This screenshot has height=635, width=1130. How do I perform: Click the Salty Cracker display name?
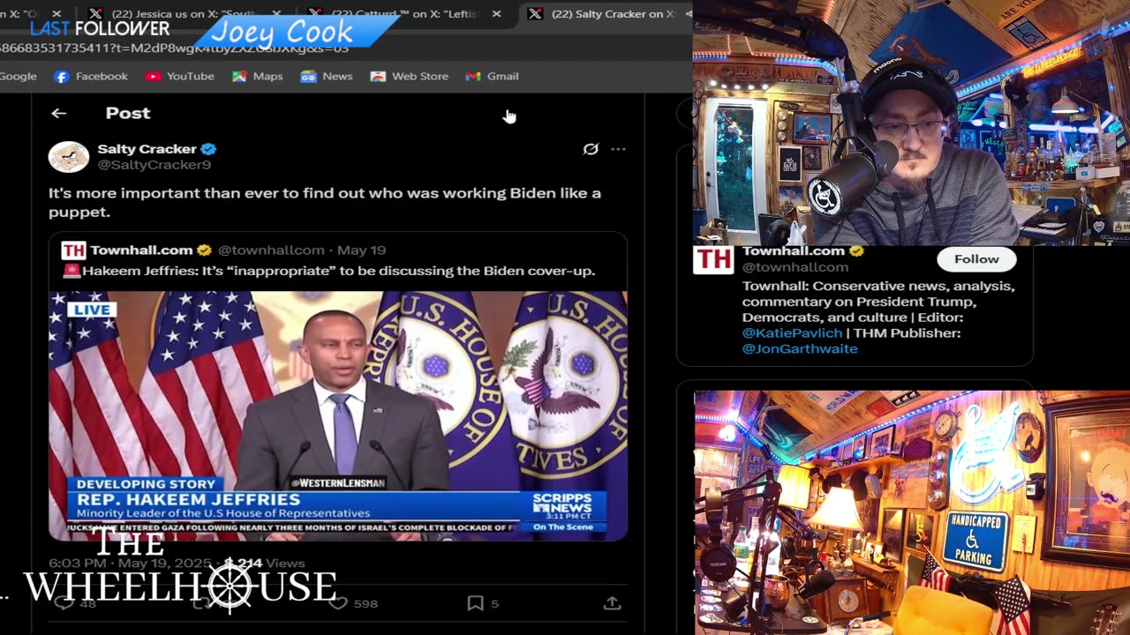pyautogui.click(x=147, y=149)
